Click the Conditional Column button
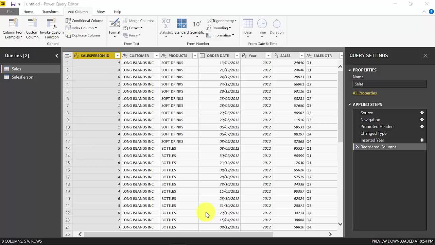Image resolution: width=435 pixels, height=245 pixels. tap(85, 21)
